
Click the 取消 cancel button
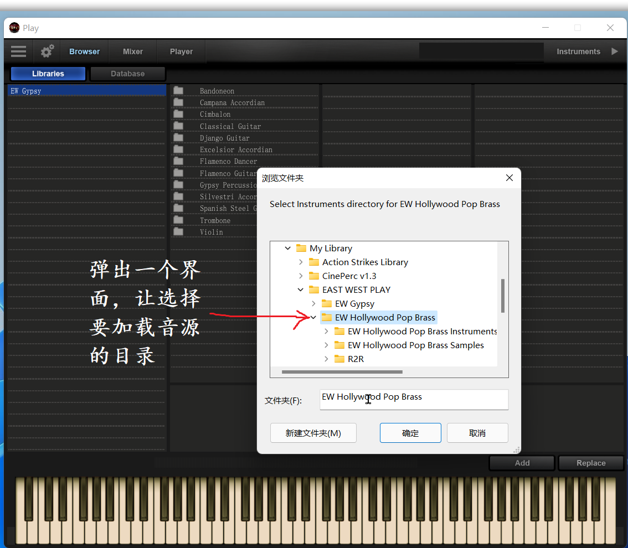pyautogui.click(x=477, y=433)
